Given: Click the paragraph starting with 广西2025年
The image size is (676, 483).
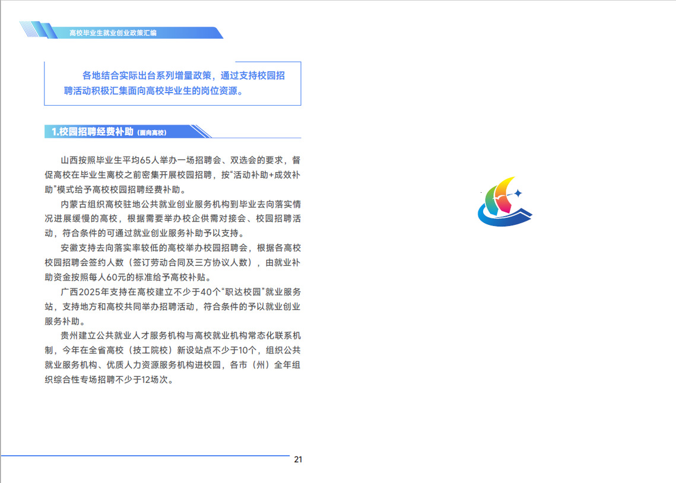Looking at the screenshot, I should [x=172, y=306].
